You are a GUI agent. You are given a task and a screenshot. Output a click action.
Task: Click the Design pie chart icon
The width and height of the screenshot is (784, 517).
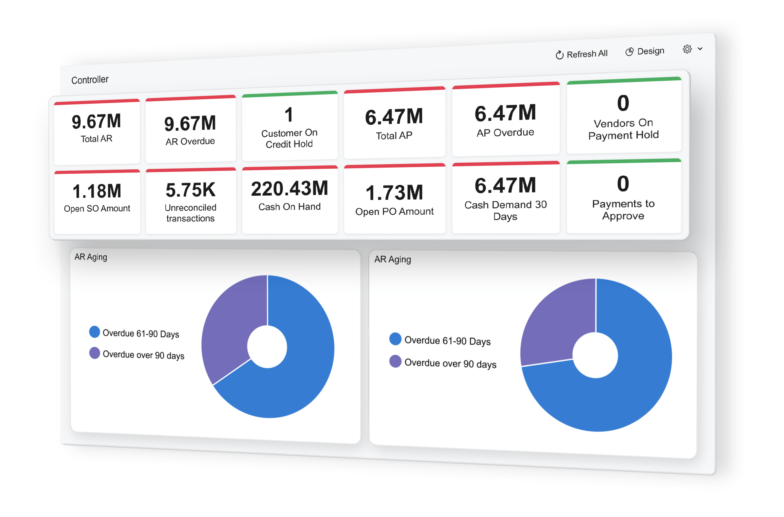pos(629,52)
